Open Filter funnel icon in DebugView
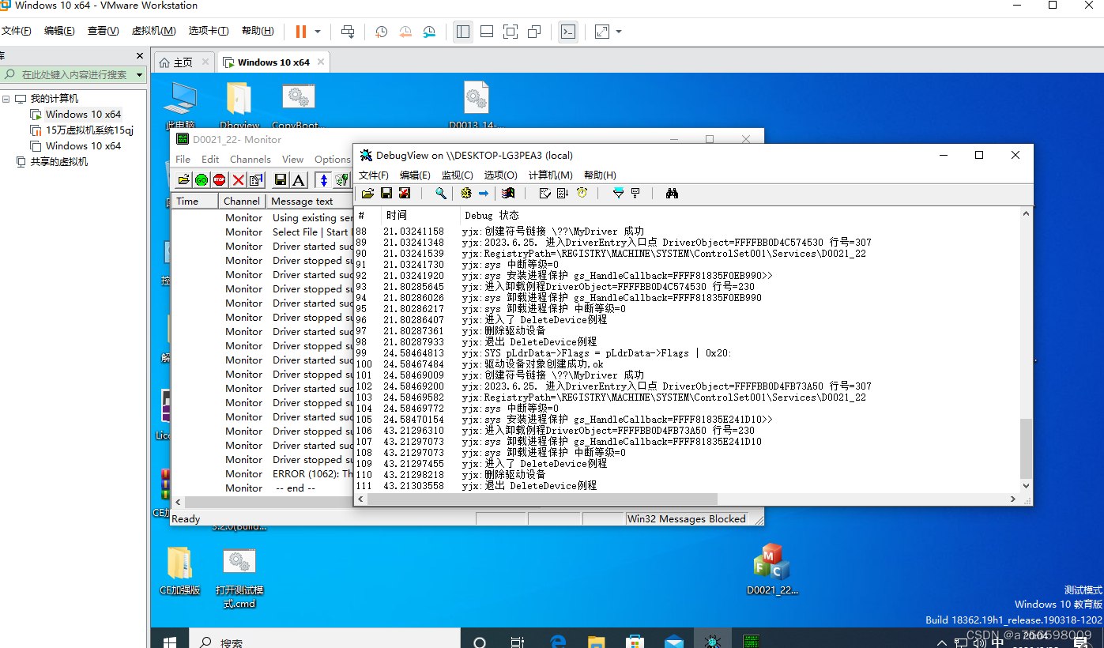The height and width of the screenshot is (648, 1104). click(x=618, y=193)
